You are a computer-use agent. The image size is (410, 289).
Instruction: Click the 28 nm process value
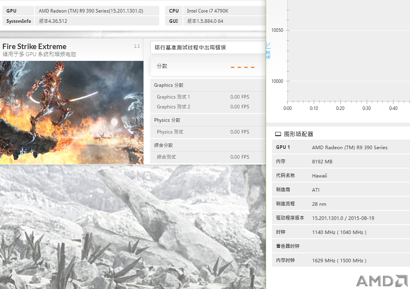(x=319, y=204)
